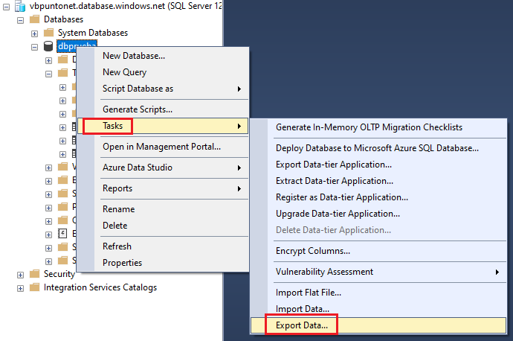
Task: Collapse the dbprueba database node
Action: (34, 48)
